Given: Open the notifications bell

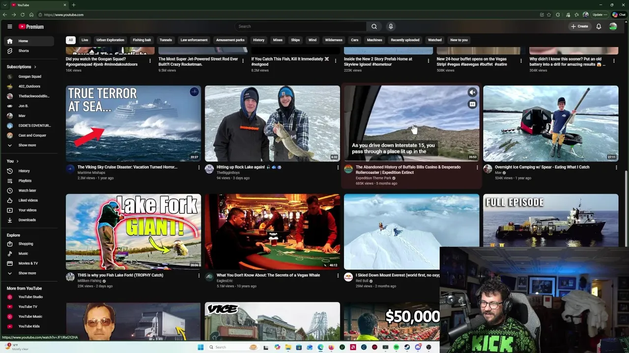Looking at the screenshot, I should point(599,26).
